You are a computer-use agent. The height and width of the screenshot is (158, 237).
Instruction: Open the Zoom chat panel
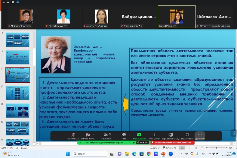[x=124, y=135]
